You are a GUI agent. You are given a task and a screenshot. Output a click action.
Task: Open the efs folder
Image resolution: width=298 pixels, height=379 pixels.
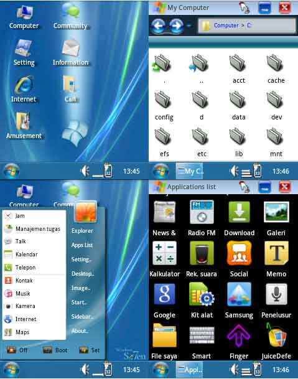point(164,143)
